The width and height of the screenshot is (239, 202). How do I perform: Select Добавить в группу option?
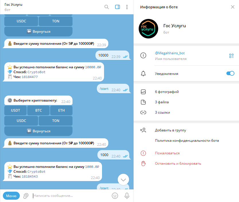tap(186, 130)
